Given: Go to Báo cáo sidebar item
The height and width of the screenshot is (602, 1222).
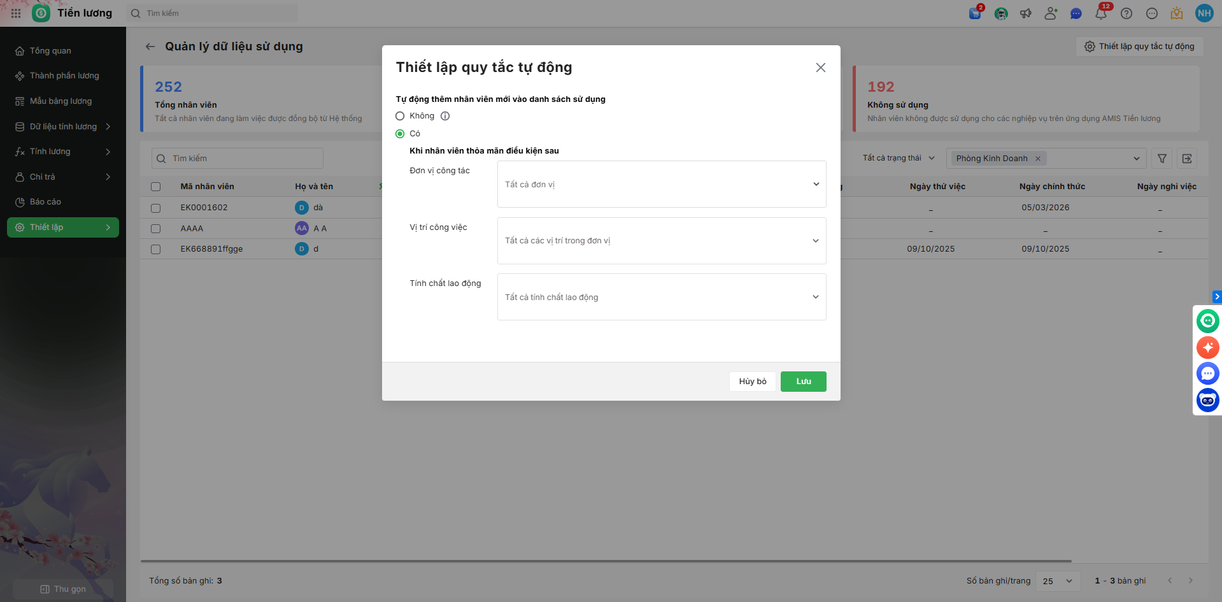Looking at the screenshot, I should point(45,202).
